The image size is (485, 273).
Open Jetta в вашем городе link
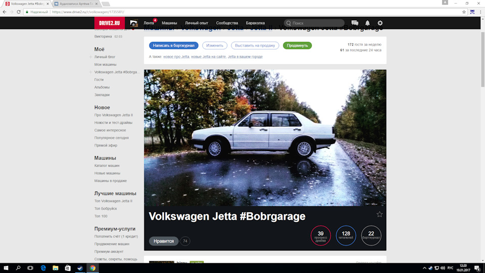[x=246, y=57]
